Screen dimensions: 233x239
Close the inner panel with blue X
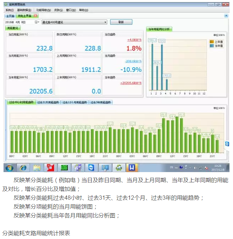[x=226, y=15]
